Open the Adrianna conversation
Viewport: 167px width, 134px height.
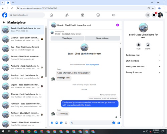point(22,67)
